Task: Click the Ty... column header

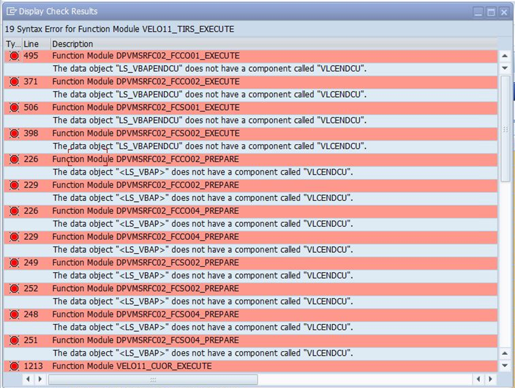Action: pos(13,44)
